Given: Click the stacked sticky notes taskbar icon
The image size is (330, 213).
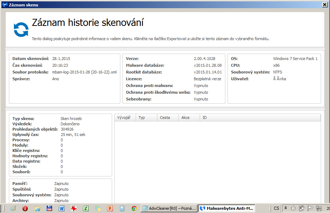Looking at the screenshot, I should (98, 208).
